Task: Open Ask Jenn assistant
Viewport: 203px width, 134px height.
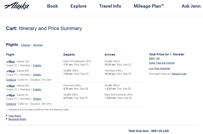Action: coord(191,6)
